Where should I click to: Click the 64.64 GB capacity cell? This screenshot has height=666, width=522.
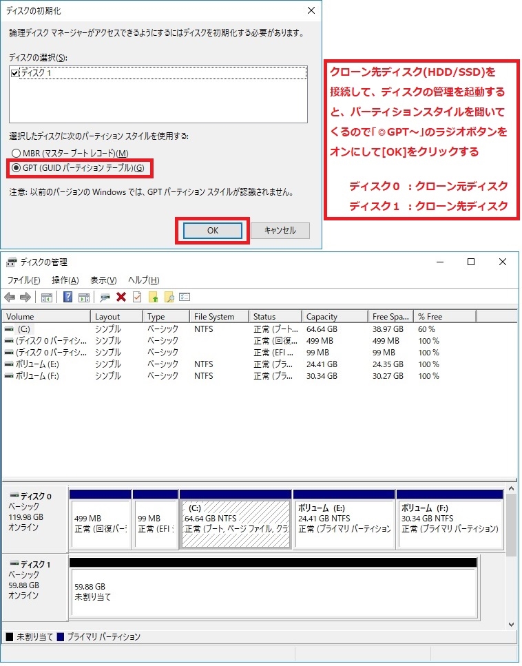click(x=322, y=329)
